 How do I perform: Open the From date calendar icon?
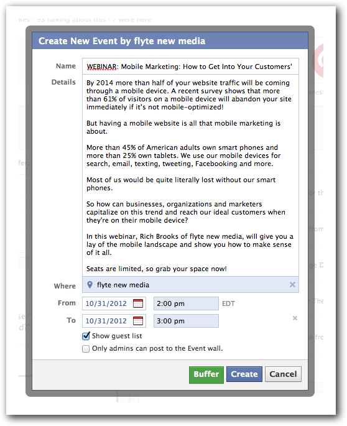[138, 303]
